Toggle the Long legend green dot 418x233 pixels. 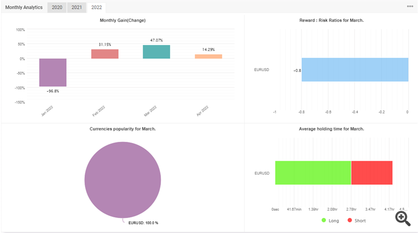tap(324, 220)
